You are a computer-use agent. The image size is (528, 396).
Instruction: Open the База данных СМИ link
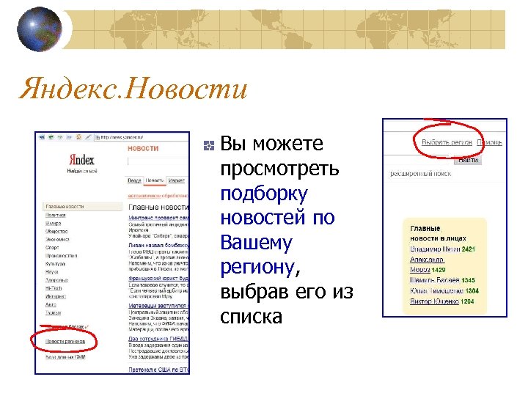pyautogui.click(x=66, y=357)
